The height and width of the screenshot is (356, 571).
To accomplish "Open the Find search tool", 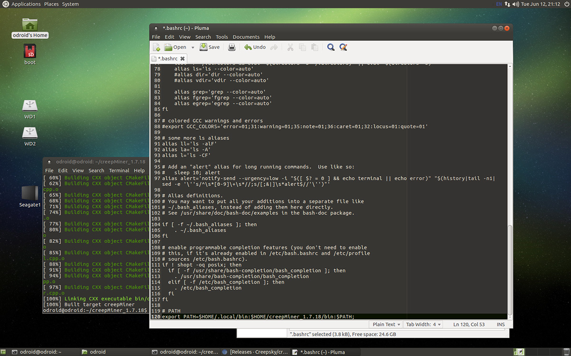I will coord(331,47).
